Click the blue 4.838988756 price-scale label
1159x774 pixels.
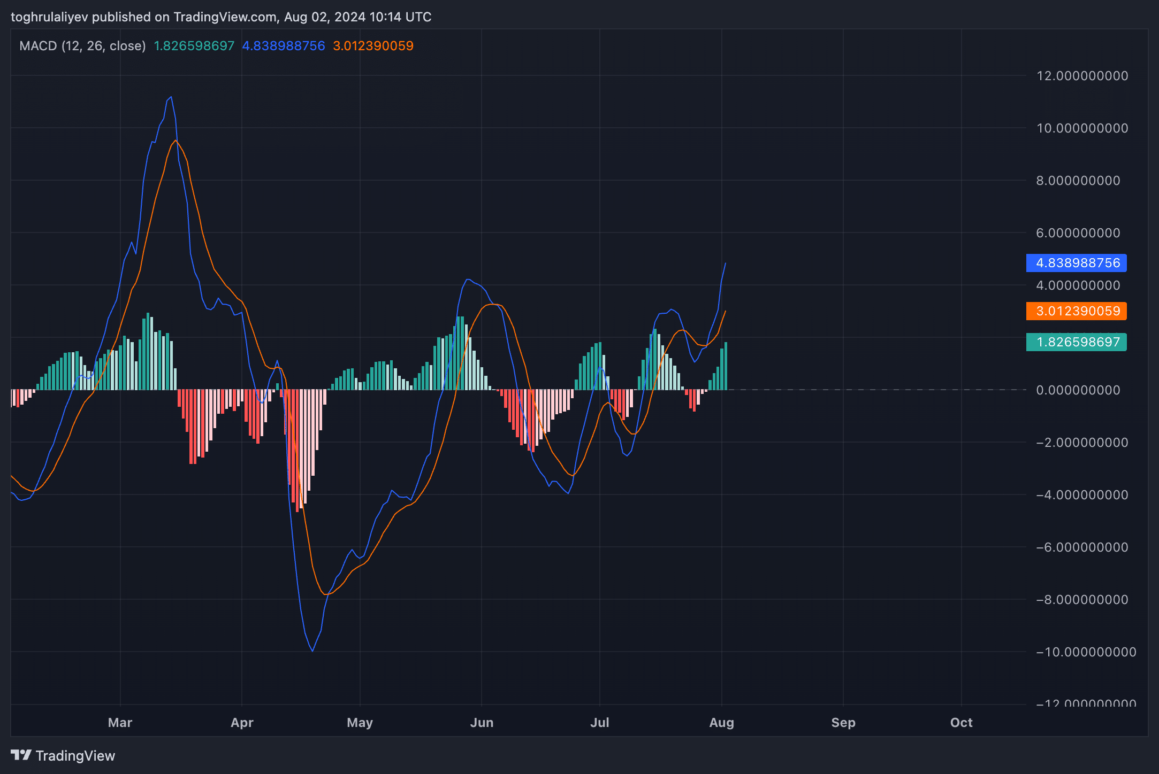tap(1077, 263)
